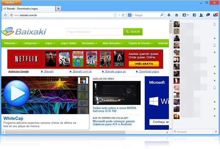The image size is (220, 149).
Task: Select the WhiteCap carousel thumbnail
Action: coord(83,81)
